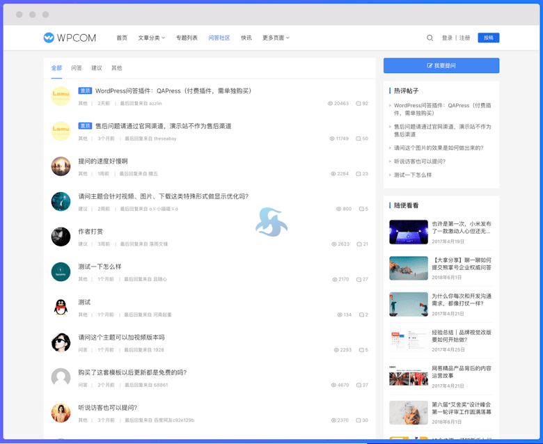
Task: Open hot post 听说访客也可以提问
Action: coord(420,161)
